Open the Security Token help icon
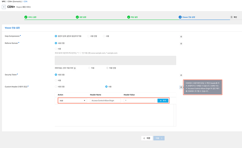The height and width of the screenshot is (148, 242). coord(181,75)
